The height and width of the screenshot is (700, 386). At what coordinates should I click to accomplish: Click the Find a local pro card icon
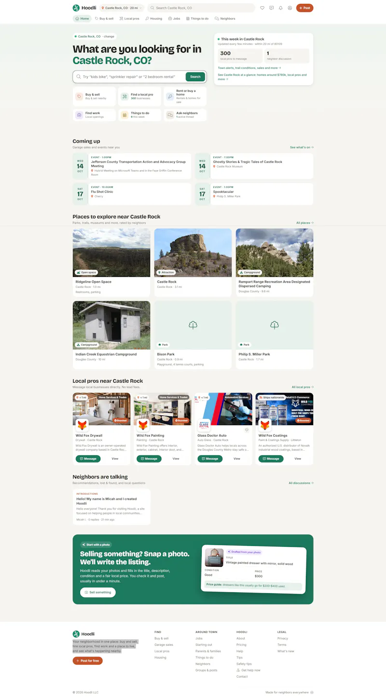[124, 97]
